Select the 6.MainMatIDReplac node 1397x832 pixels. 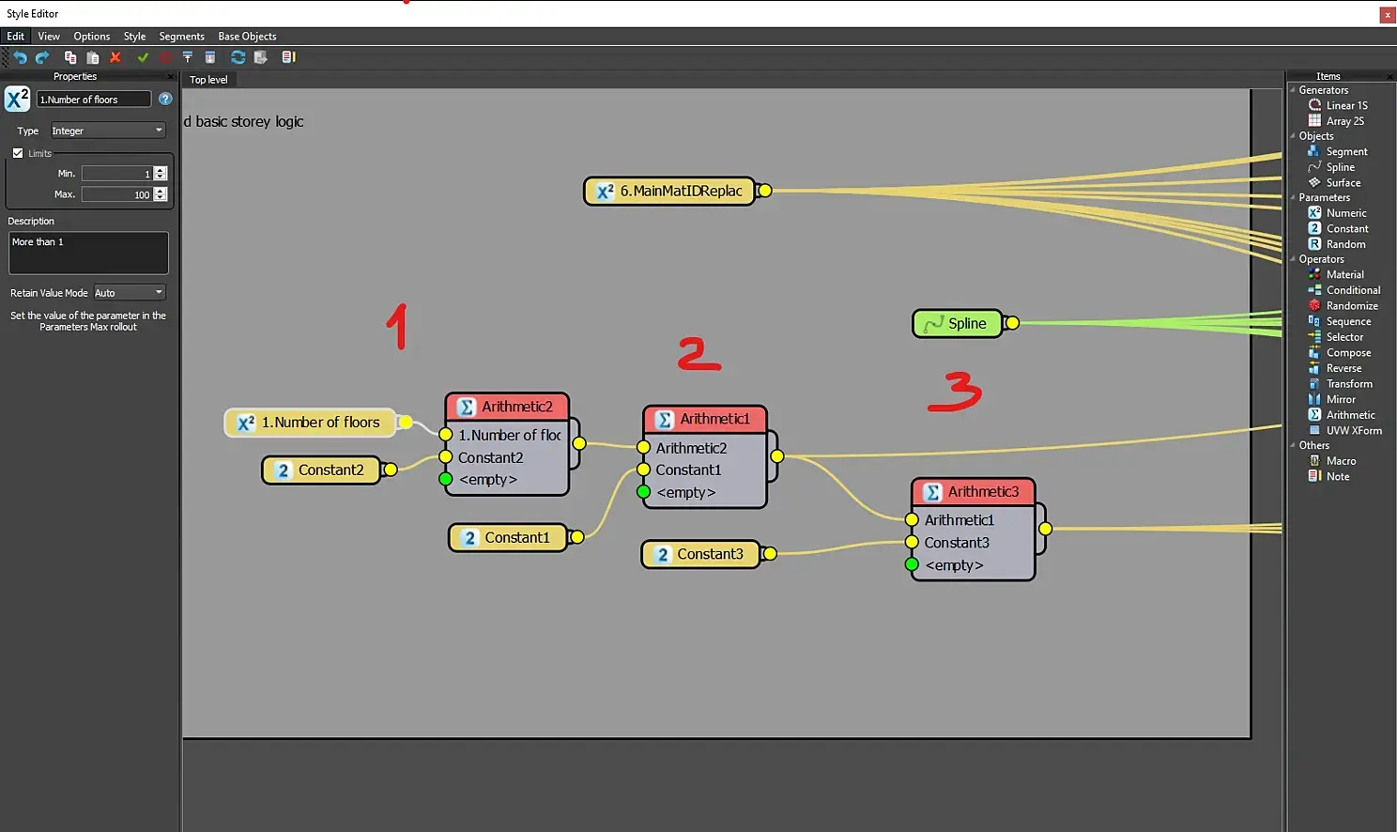click(669, 192)
